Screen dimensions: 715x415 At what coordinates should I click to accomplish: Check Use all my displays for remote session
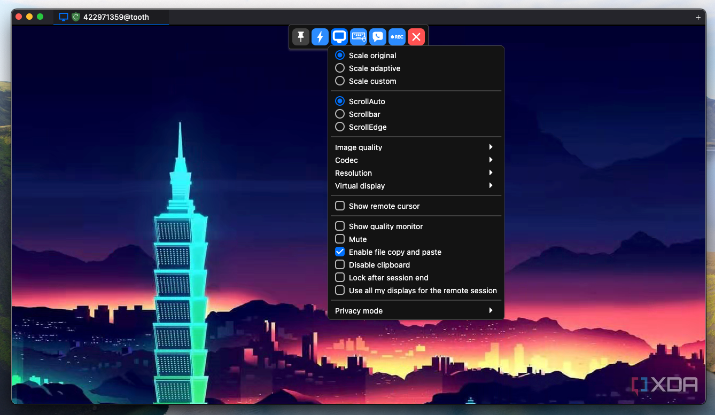[x=340, y=290]
